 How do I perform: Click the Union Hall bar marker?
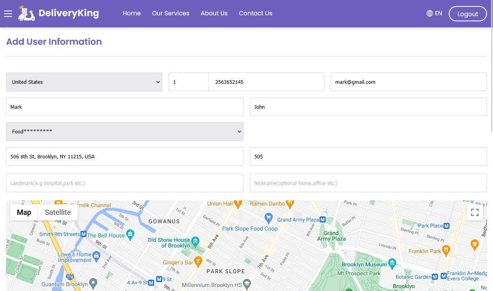[238, 204]
